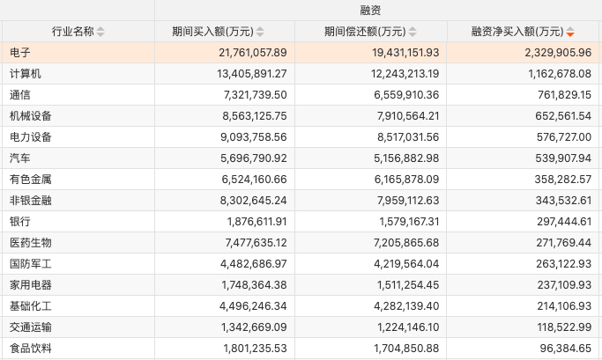Select the 国防军工 row name
This screenshot has height=360, width=602.
coord(31,264)
